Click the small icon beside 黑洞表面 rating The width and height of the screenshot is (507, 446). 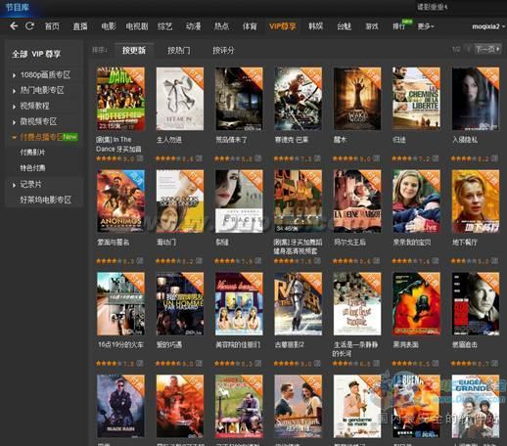coord(435,363)
